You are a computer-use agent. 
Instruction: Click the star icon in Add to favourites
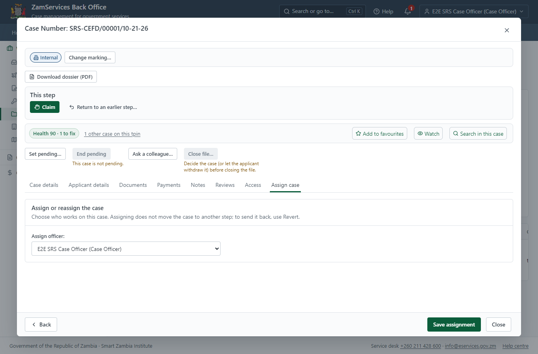[x=358, y=134]
